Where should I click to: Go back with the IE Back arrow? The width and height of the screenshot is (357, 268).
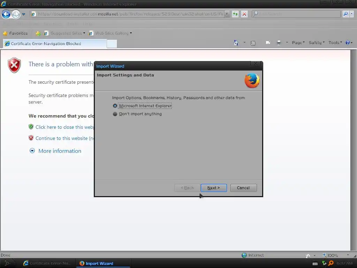[6, 14]
